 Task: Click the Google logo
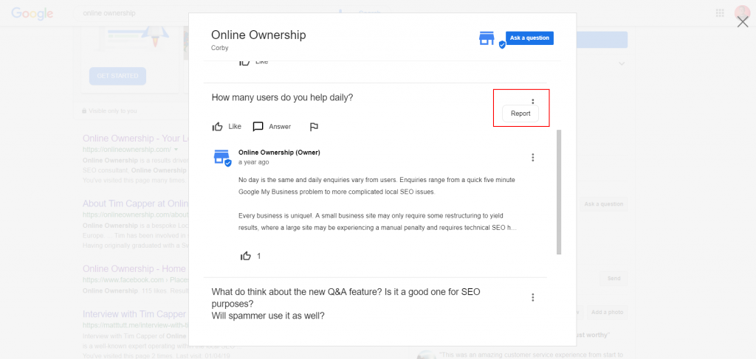point(32,13)
